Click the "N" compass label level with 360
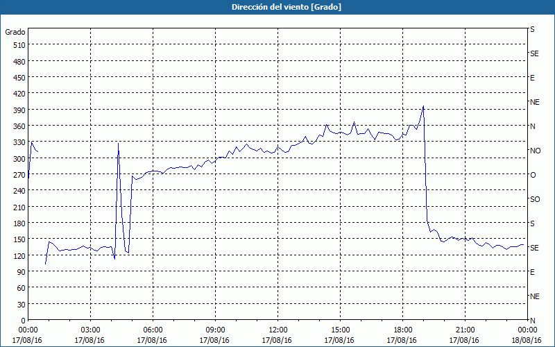This screenshot has width=555, height=347. coord(532,126)
